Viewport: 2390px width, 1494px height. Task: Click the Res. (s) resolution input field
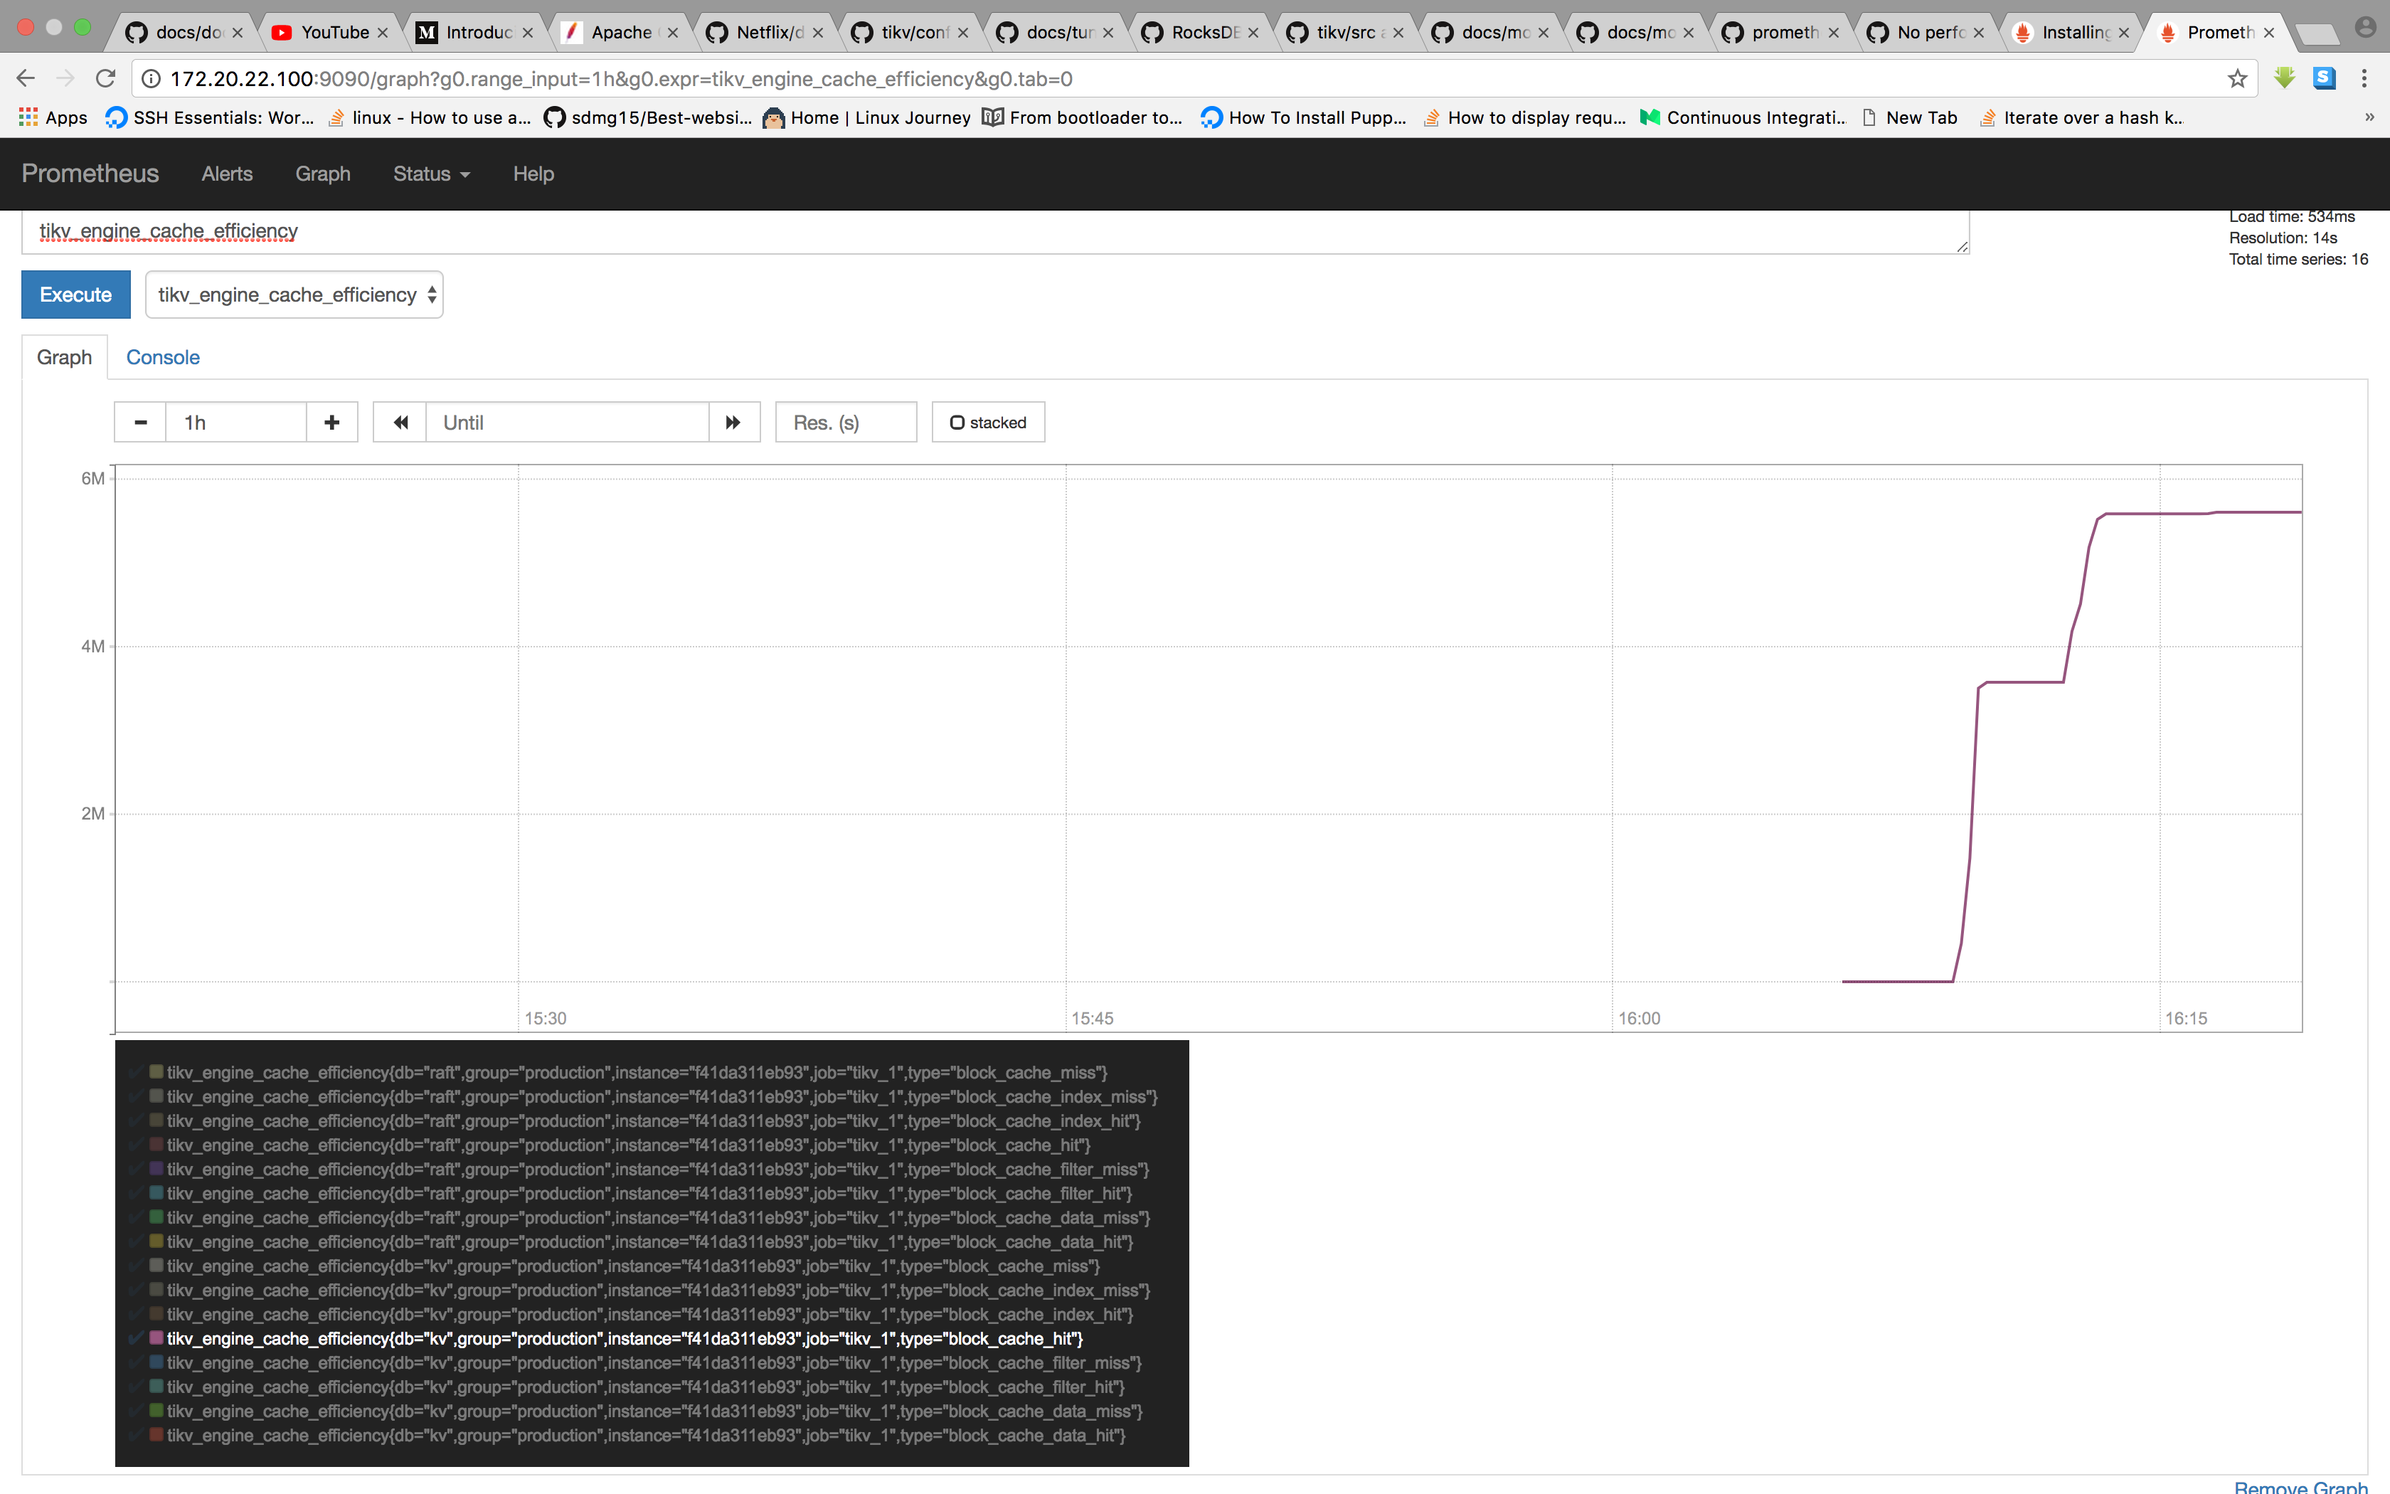[x=845, y=422]
